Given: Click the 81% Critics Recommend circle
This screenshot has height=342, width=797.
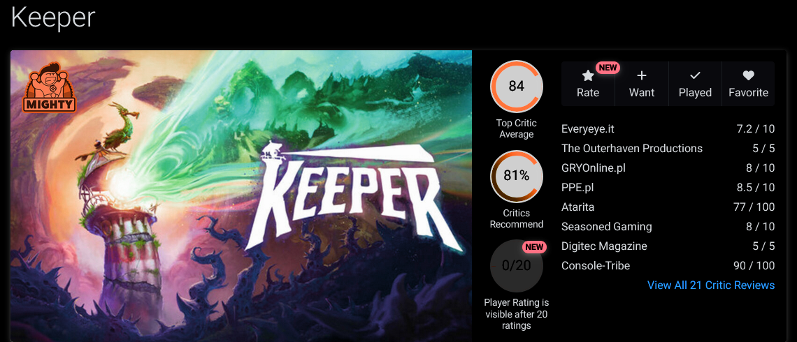Looking at the screenshot, I should 517,176.
